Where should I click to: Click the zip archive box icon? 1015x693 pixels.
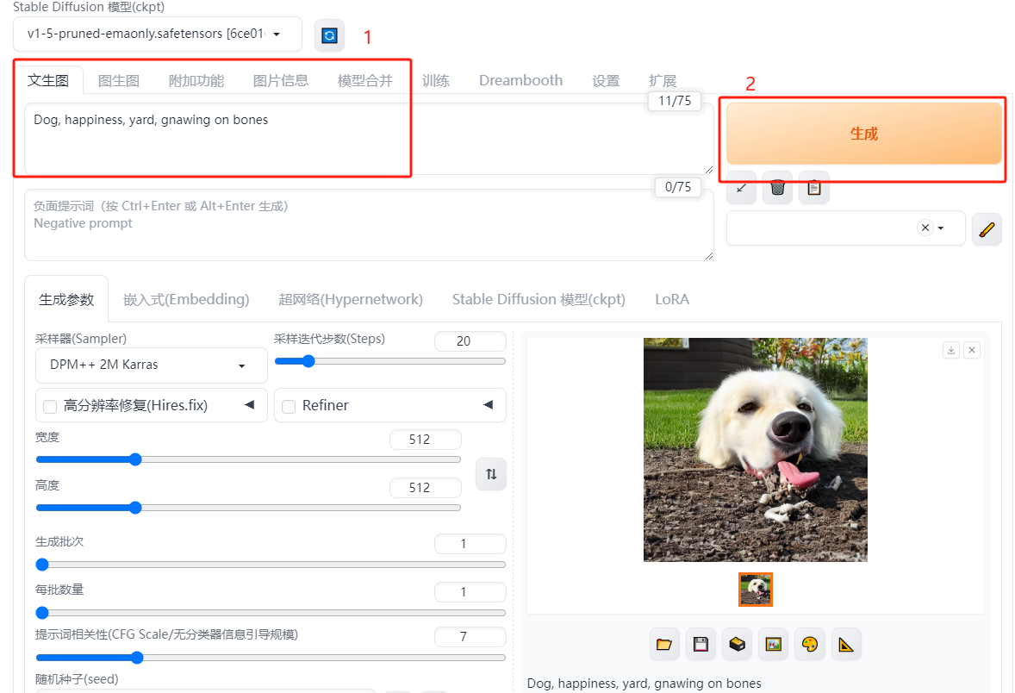(x=738, y=645)
